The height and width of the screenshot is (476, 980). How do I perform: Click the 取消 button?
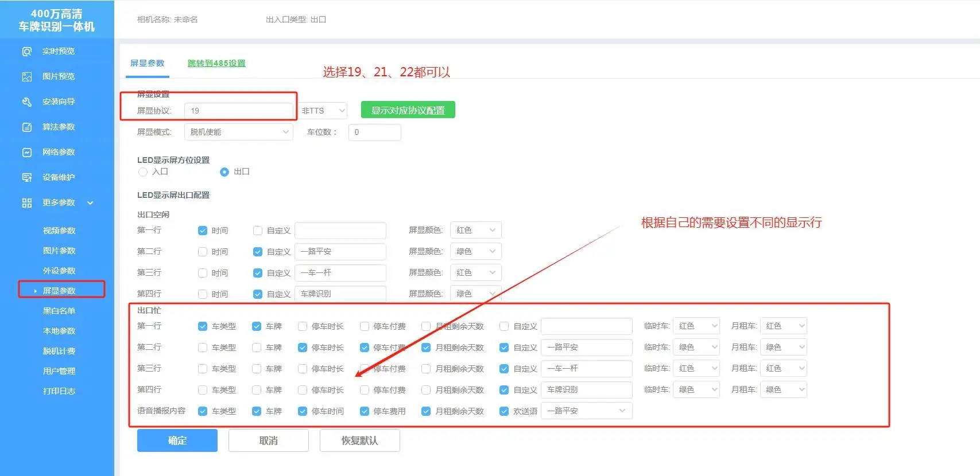click(269, 440)
